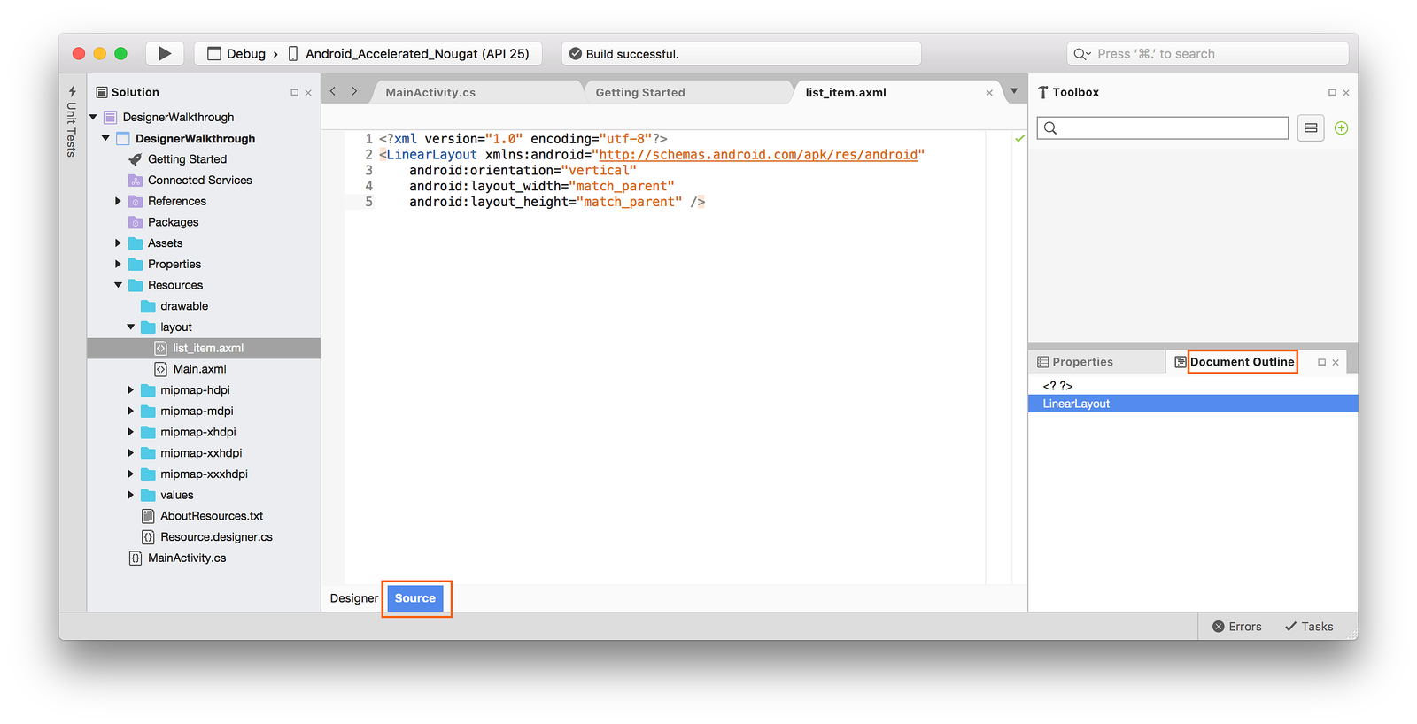The height and width of the screenshot is (724, 1417).
Task: Select LinearLayout in Document Outline
Action: pos(1193,404)
